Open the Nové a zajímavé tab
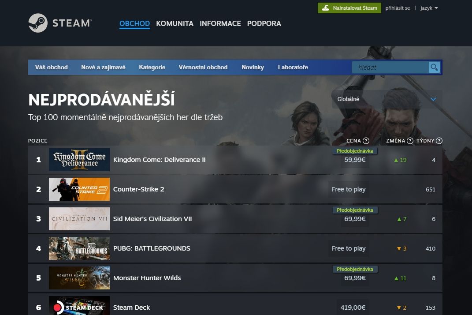The width and height of the screenshot is (472, 315). [x=103, y=67]
